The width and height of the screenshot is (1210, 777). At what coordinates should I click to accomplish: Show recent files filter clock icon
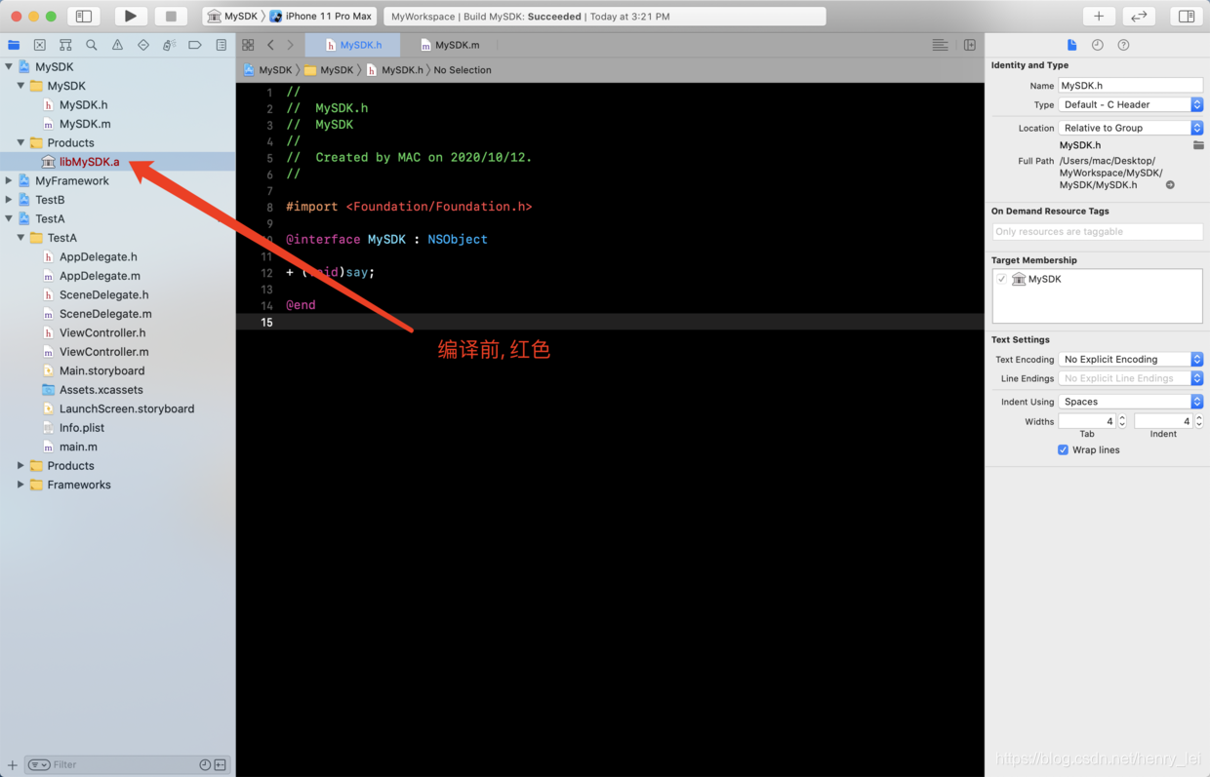205,765
